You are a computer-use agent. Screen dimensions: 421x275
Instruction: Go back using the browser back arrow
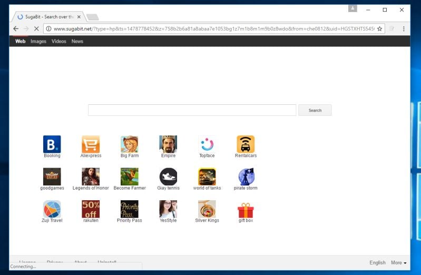point(16,29)
